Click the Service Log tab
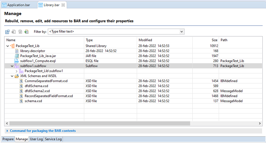The width and height of the screenshot is (266, 143). tap(53, 139)
